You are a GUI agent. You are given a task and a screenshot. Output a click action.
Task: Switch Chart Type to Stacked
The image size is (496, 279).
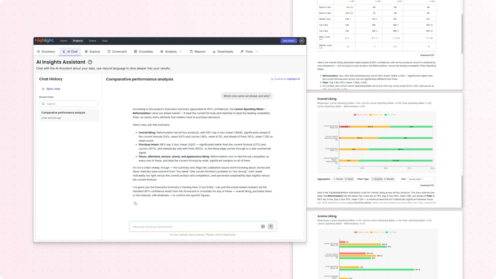[x=389, y=179]
